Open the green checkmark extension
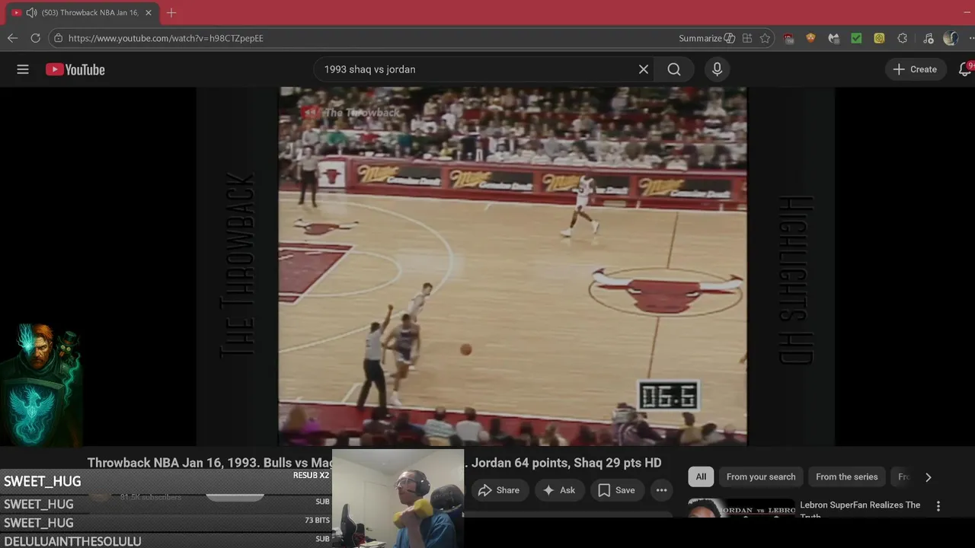975x548 pixels. pyautogui.click(x=856, y=38)
